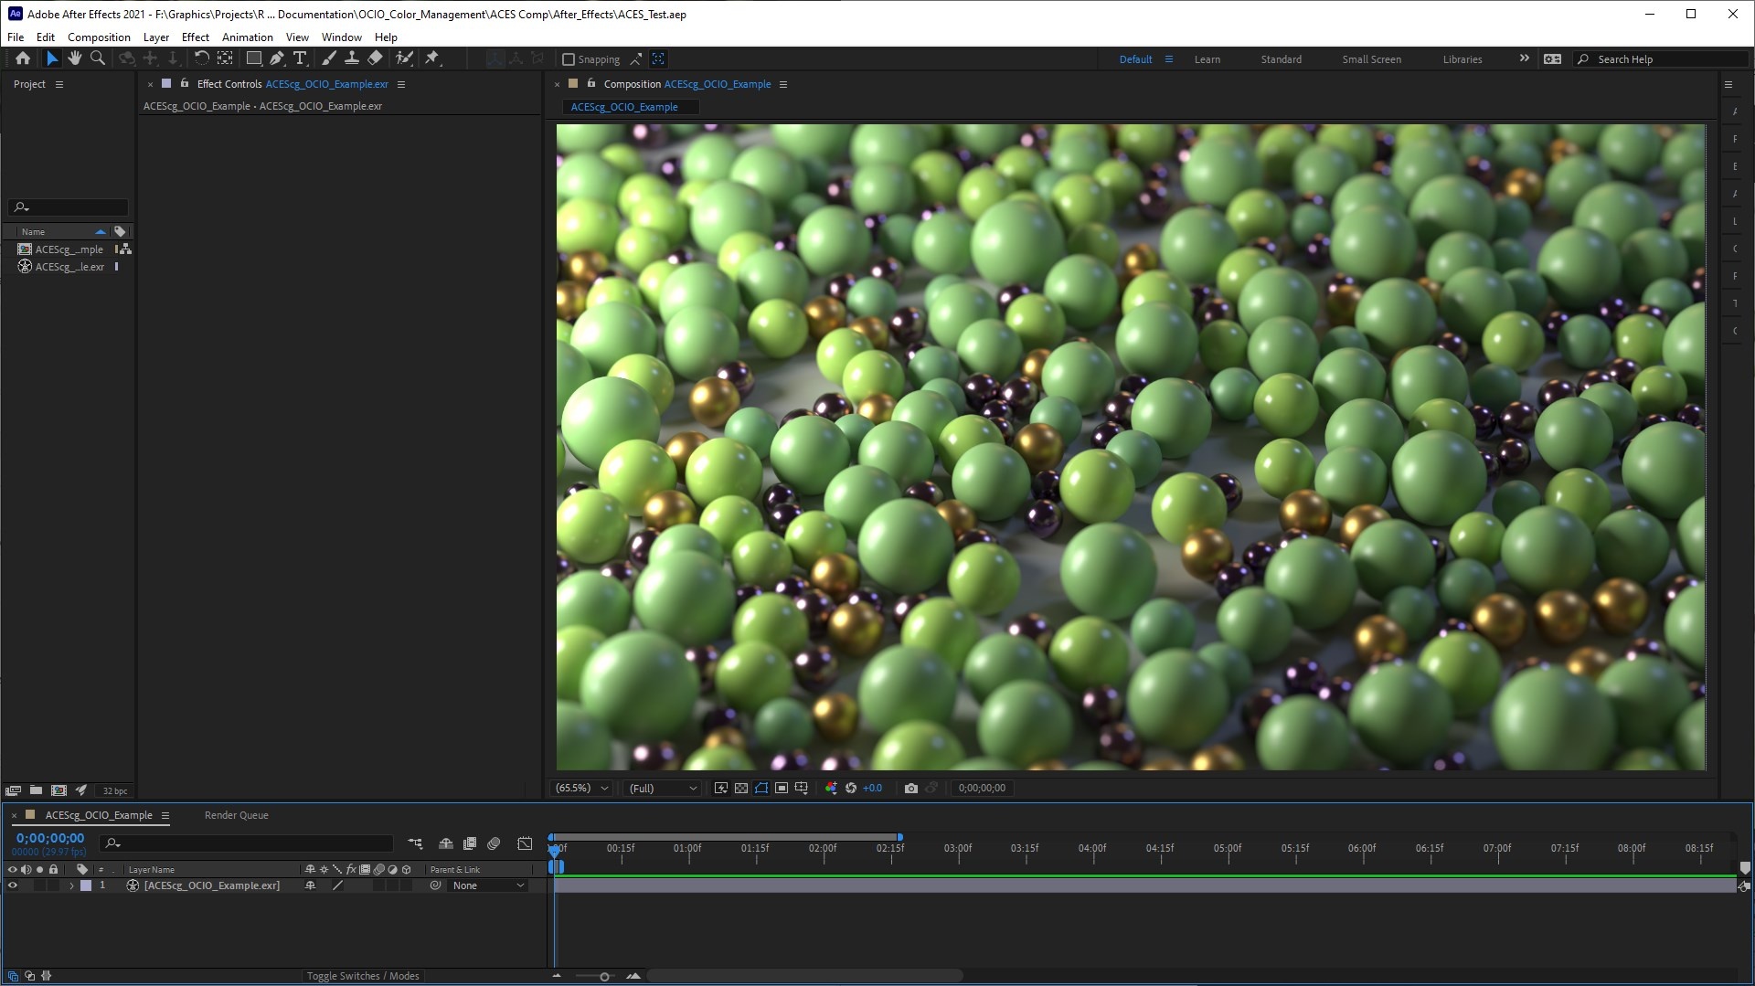The image size is (1755, 986).
Task: Toggle transparency grid in viewer
Action: (741, 788)
